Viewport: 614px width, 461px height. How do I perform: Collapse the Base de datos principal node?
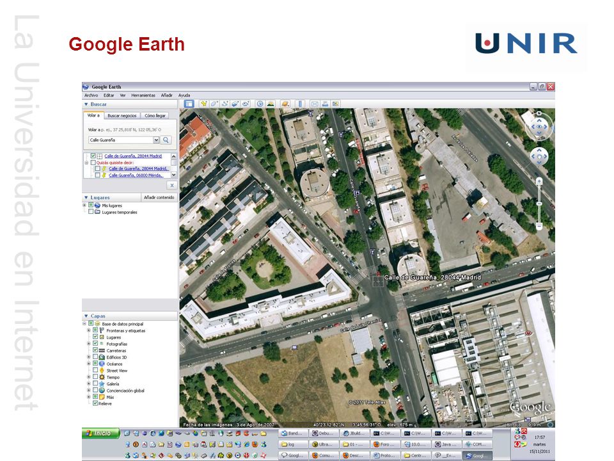84,324
